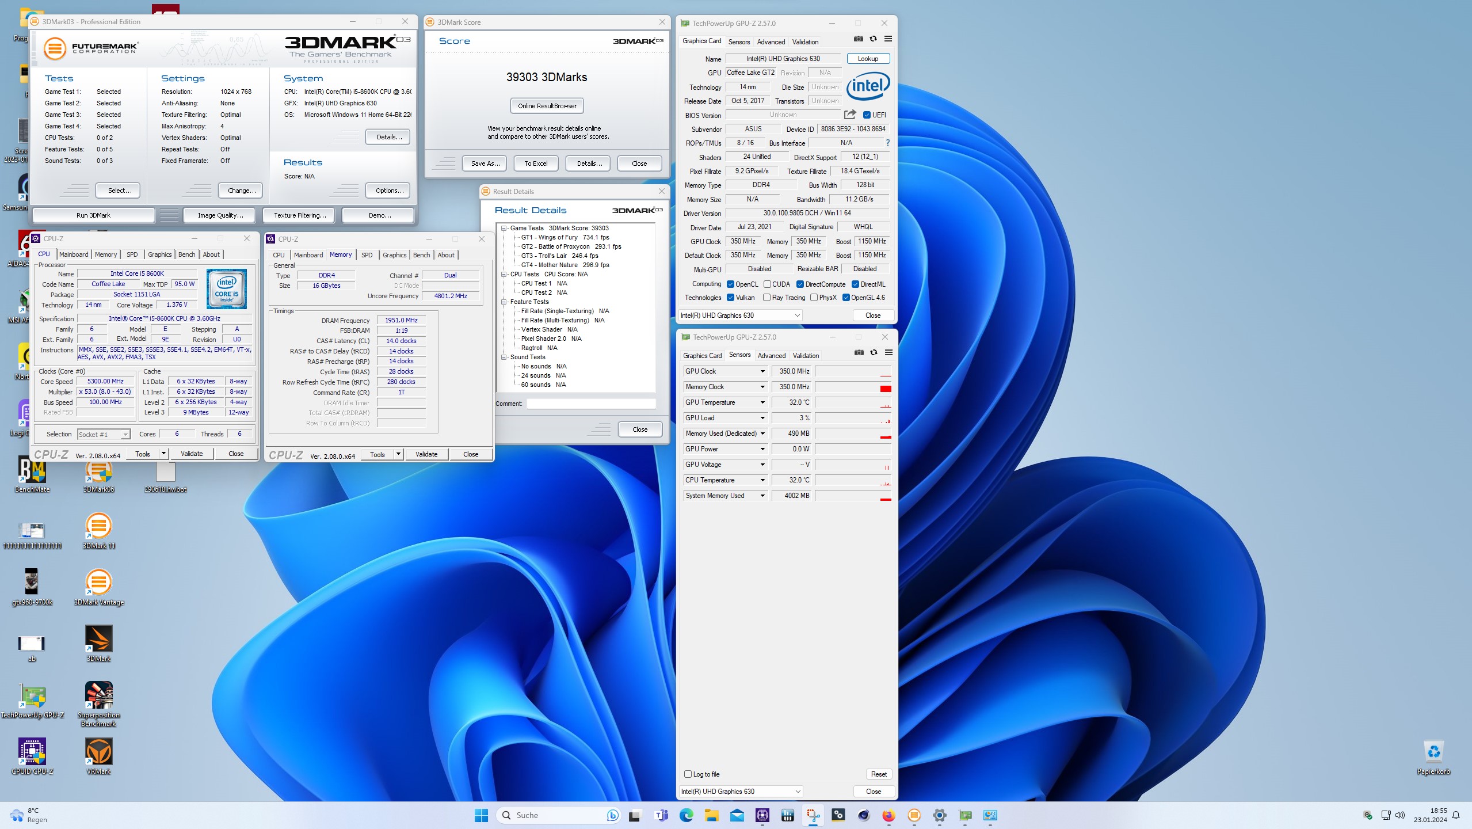Enable Log to file checkbox
This screenshot has width=1472, height=829.
coord(688,774)
